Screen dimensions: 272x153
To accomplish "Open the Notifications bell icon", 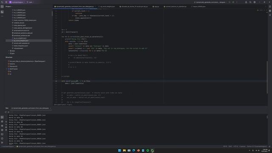I will [x=270, y=7].
